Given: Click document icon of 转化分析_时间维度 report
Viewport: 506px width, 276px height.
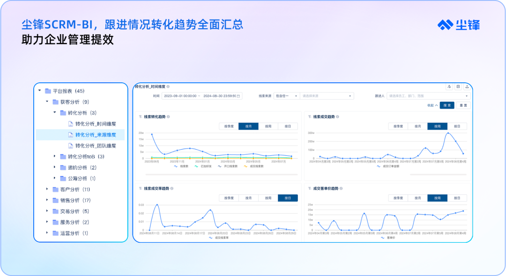Looking at the screenshot, I should coord(71,124).
